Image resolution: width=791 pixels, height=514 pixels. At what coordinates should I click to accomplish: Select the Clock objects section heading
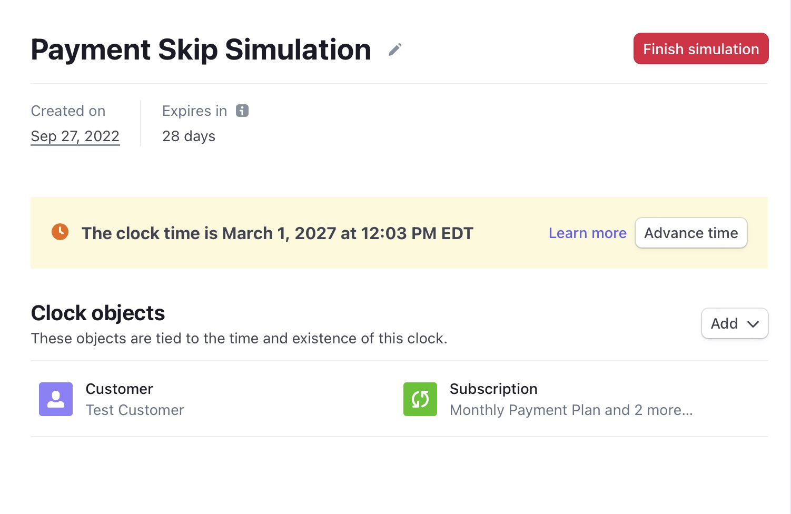[98, 312]
